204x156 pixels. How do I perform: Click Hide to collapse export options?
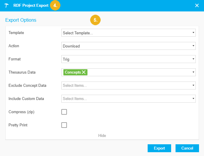[x=102, y=135]
